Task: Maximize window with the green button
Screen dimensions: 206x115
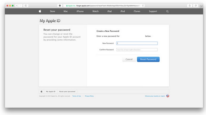Action: 13,6
